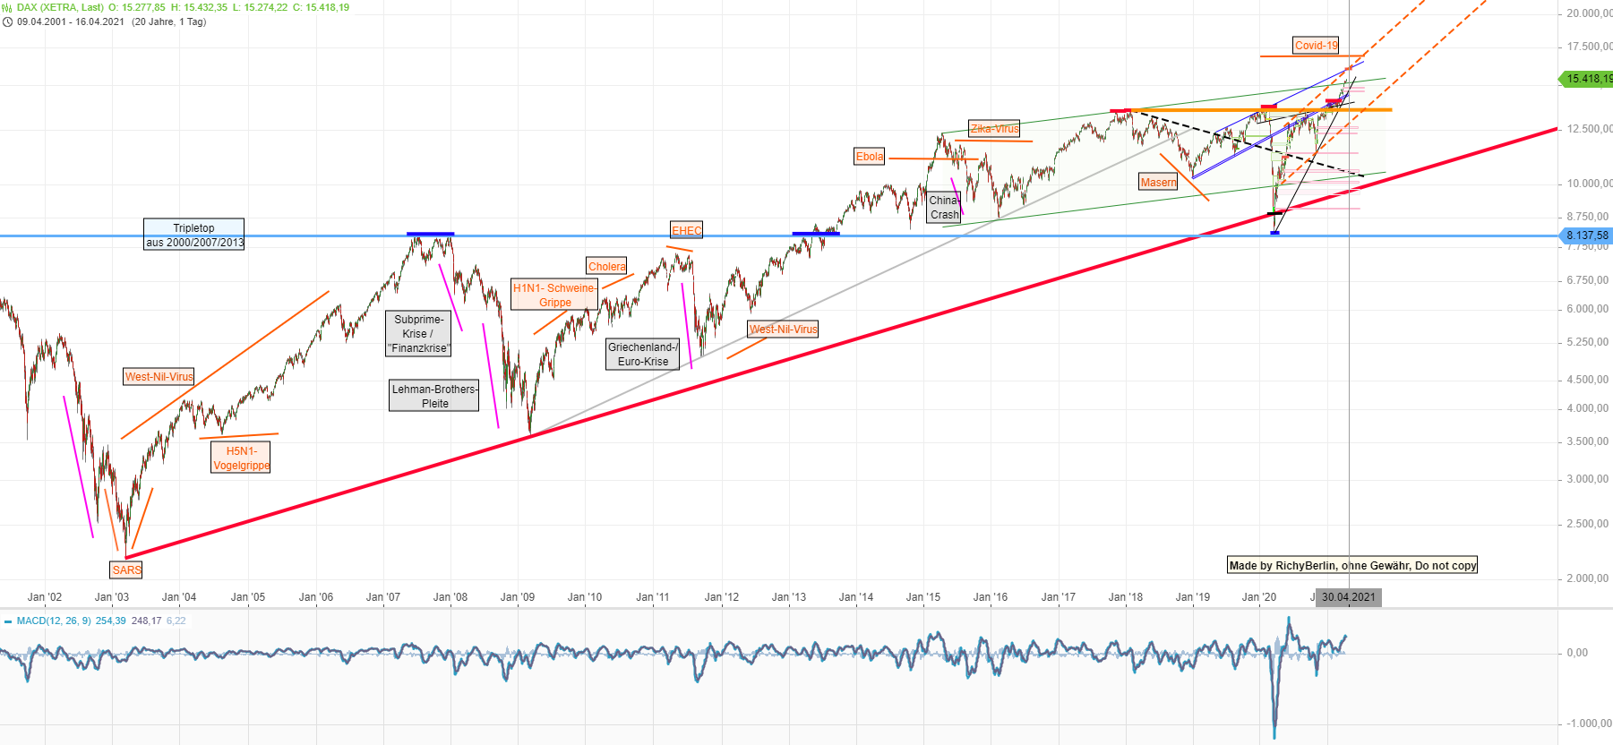Select the Masern annotation label
The width and height of the screenshot is (1613, 745).
coord(1158,182)
